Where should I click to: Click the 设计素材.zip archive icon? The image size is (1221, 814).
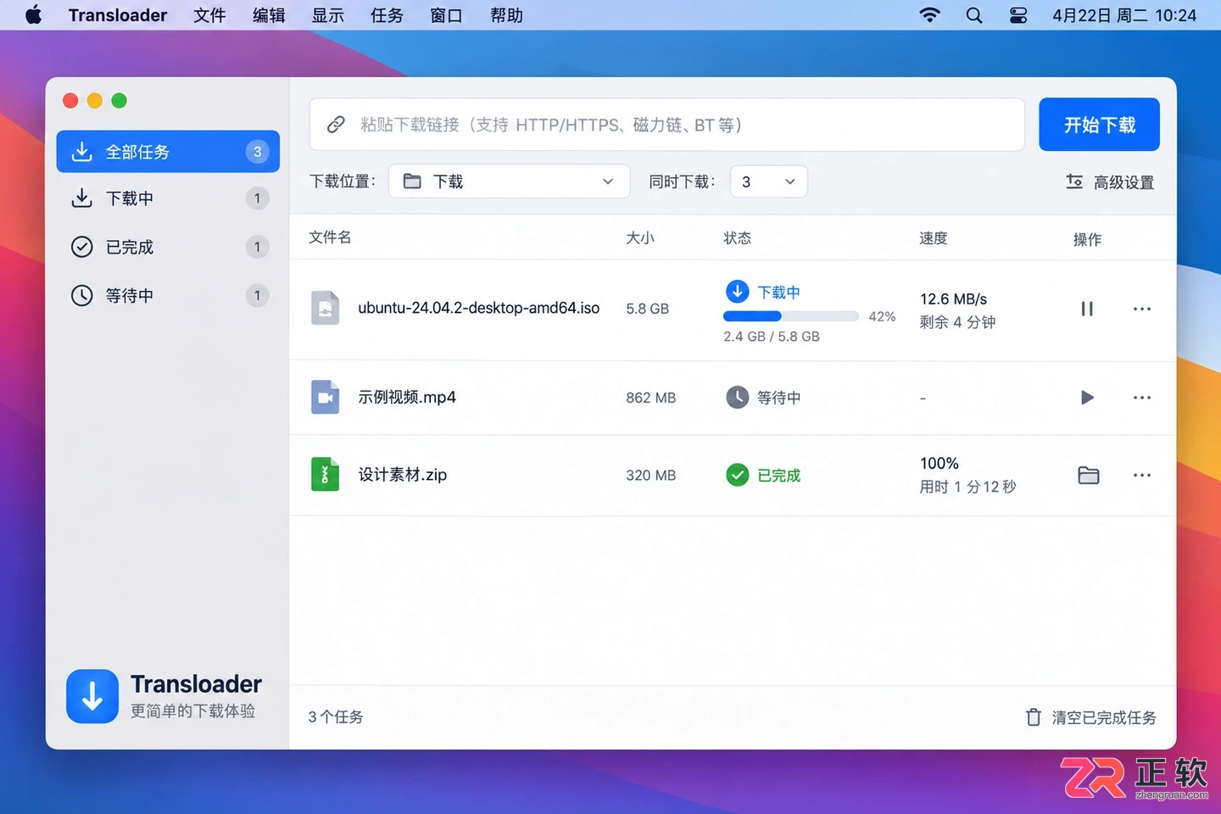coord(325,474)
